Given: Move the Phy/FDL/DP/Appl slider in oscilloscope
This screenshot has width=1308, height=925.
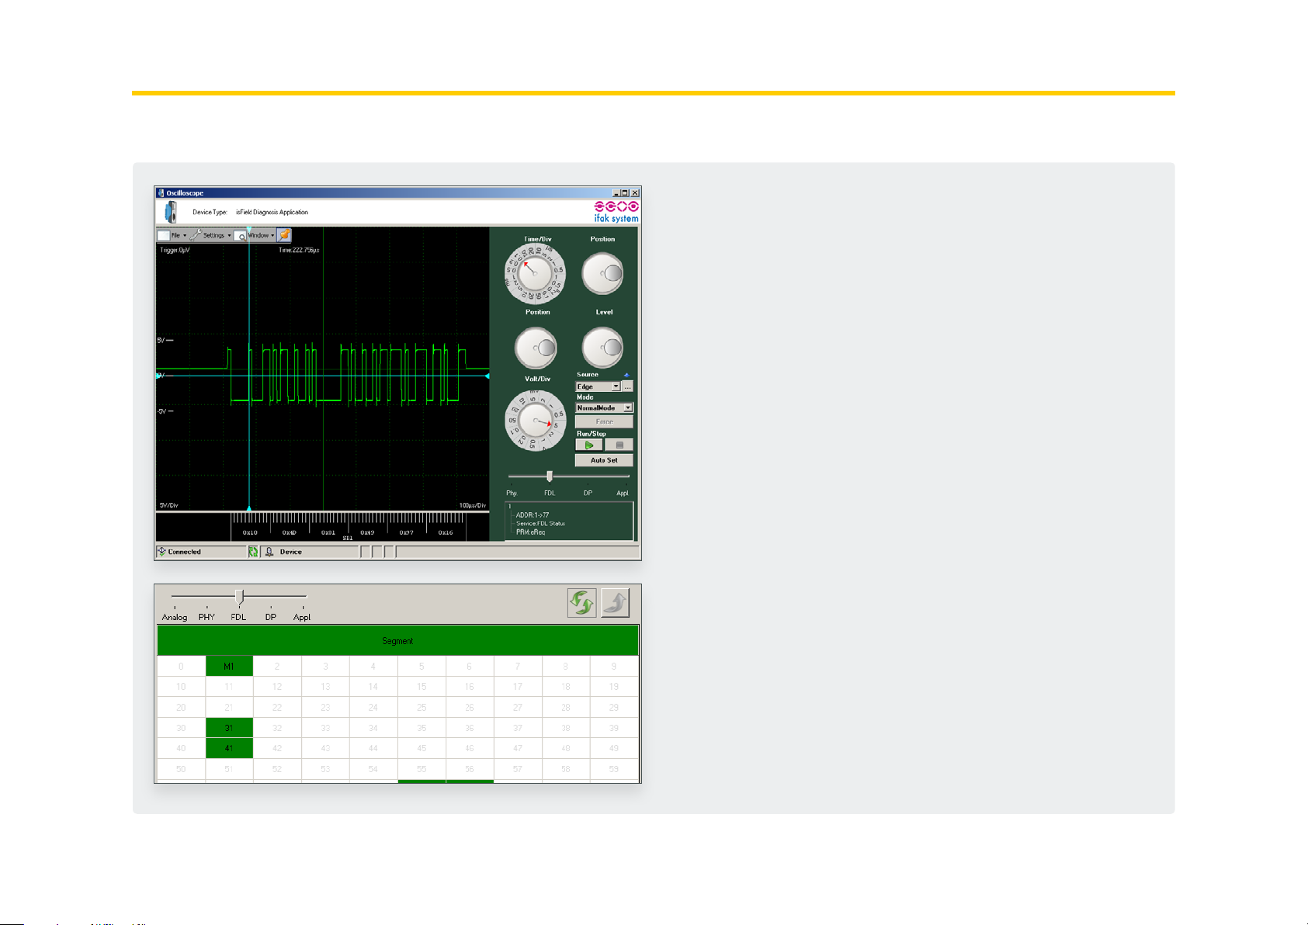Looking at the screenshot, I should pos(550,476).
